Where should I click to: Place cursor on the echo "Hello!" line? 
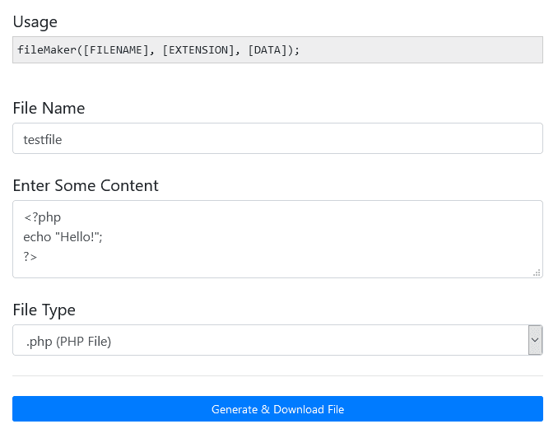74,237
